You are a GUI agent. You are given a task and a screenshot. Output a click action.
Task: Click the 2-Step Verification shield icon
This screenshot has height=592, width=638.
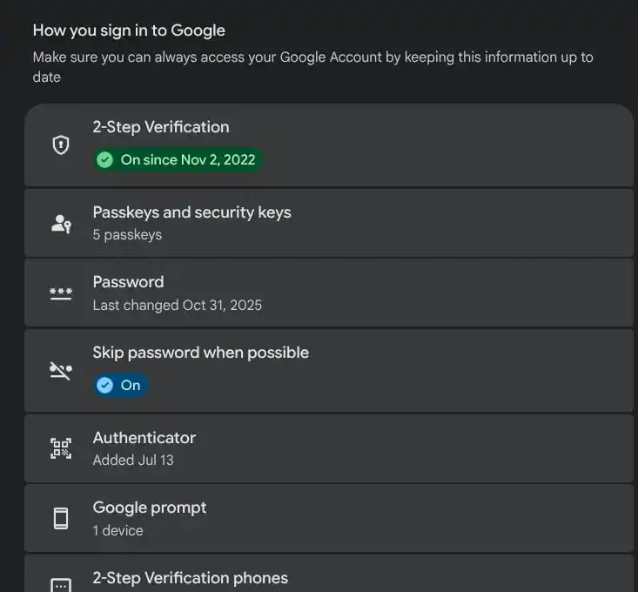(61, 145)
